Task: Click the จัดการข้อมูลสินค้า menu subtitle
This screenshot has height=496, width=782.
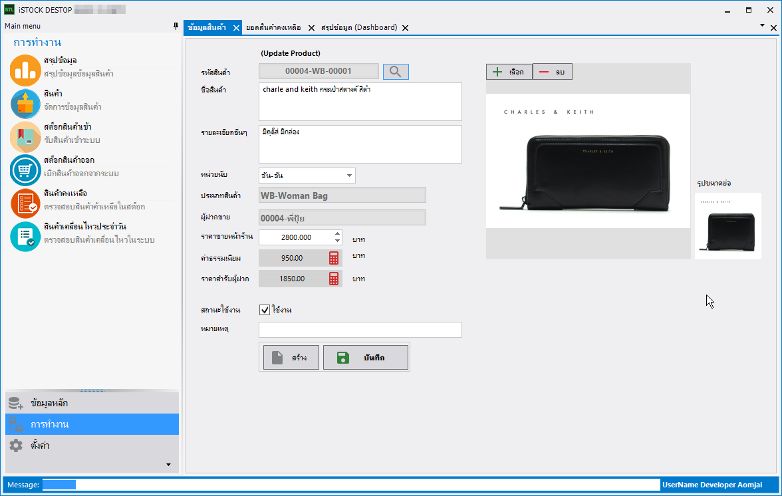Action: point(73,106)
